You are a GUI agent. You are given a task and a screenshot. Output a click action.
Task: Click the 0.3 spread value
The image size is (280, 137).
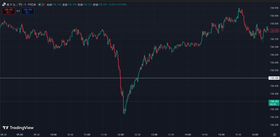coord(18,11)
